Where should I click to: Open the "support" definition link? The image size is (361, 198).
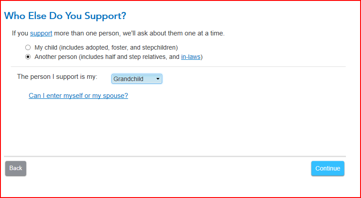tap(41, 33)
